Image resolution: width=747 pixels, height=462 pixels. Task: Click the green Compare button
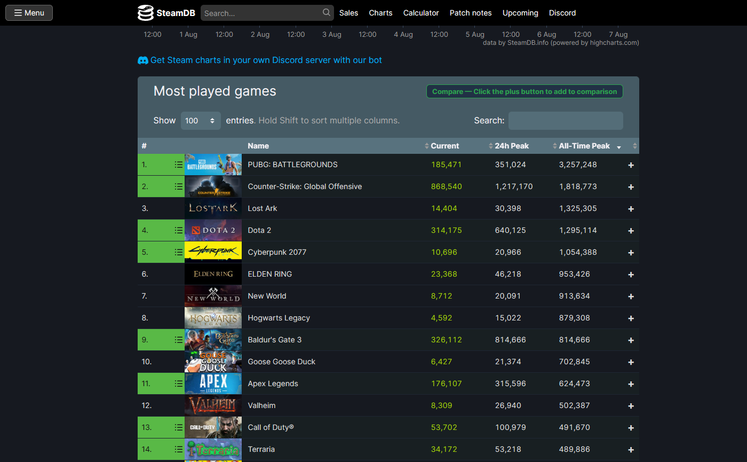(x=525, y=91)
